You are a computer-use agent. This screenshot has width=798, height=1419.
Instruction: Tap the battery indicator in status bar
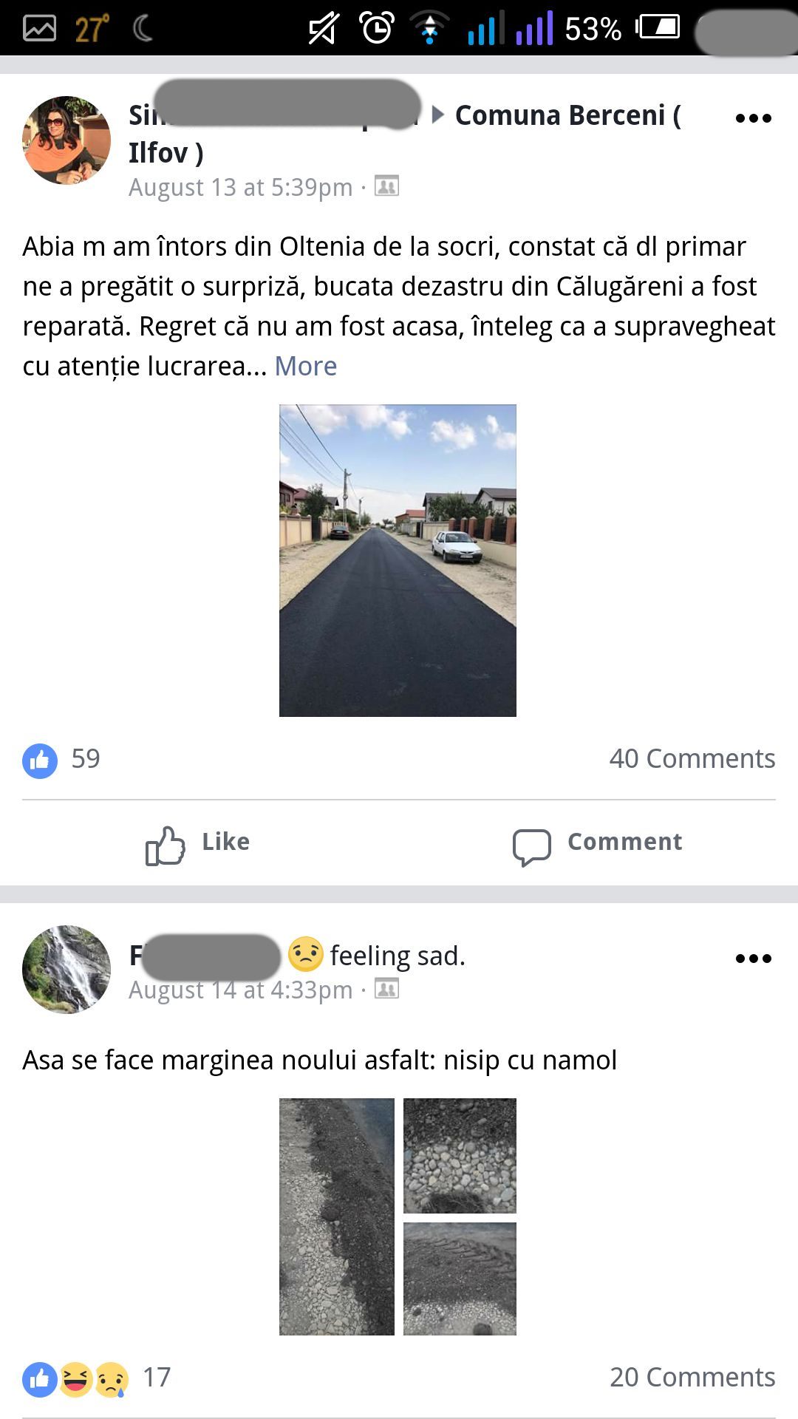coord(658,28)
